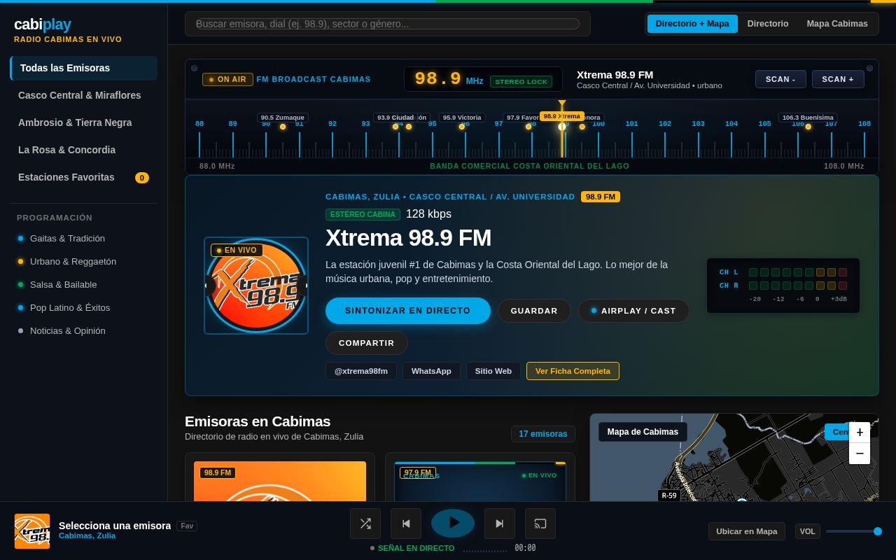Open the Sitio Web link
Image resolution: width=896 pixels, height=560 pixels.
pyautogui.click(x=493, y=371)
